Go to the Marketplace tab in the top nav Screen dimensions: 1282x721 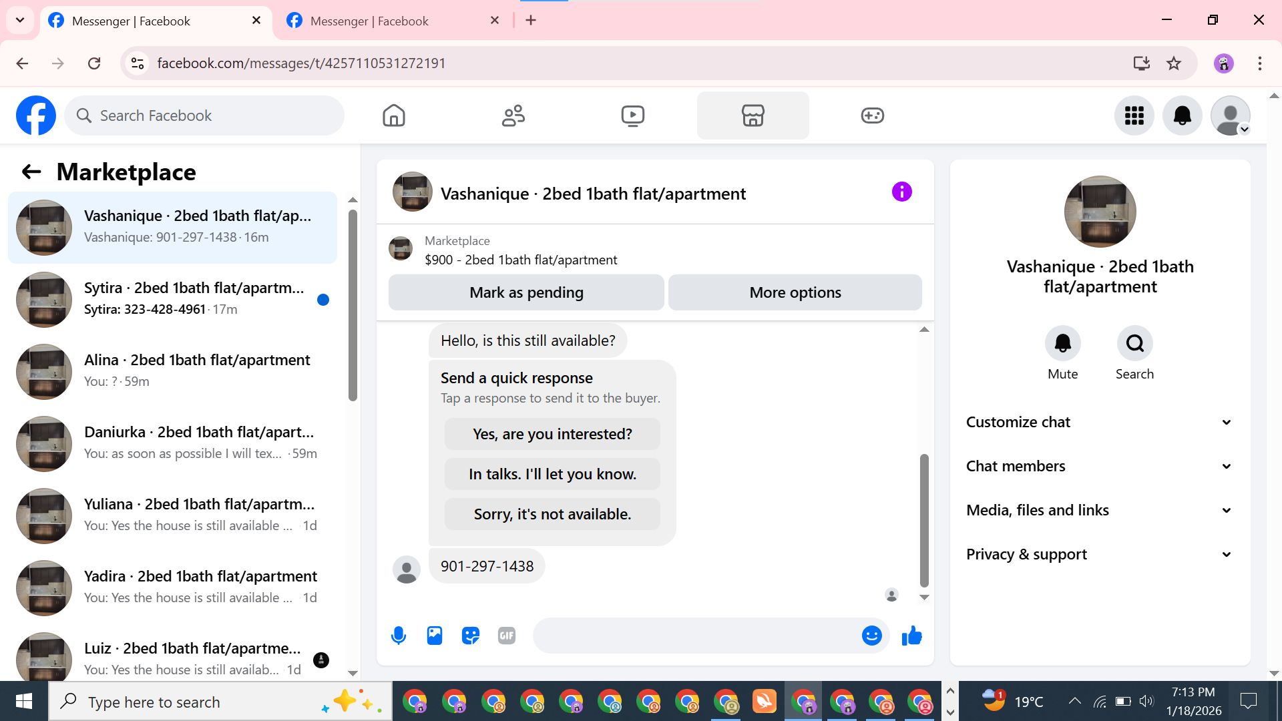[753, 115]
